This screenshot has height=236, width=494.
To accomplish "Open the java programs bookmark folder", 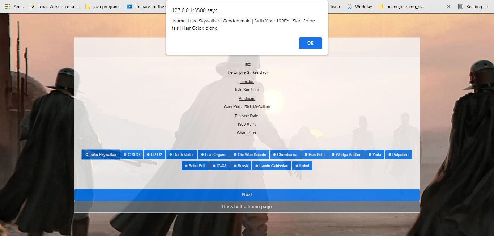I will click(102, 7).
